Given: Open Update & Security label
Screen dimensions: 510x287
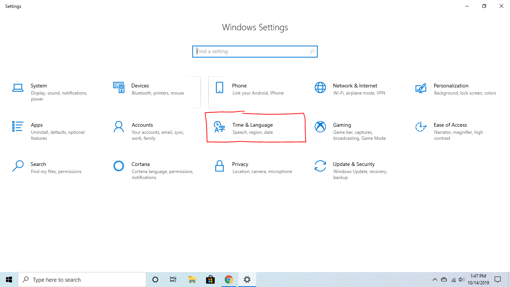Looking at the screenshot, I should pos(354,164).
